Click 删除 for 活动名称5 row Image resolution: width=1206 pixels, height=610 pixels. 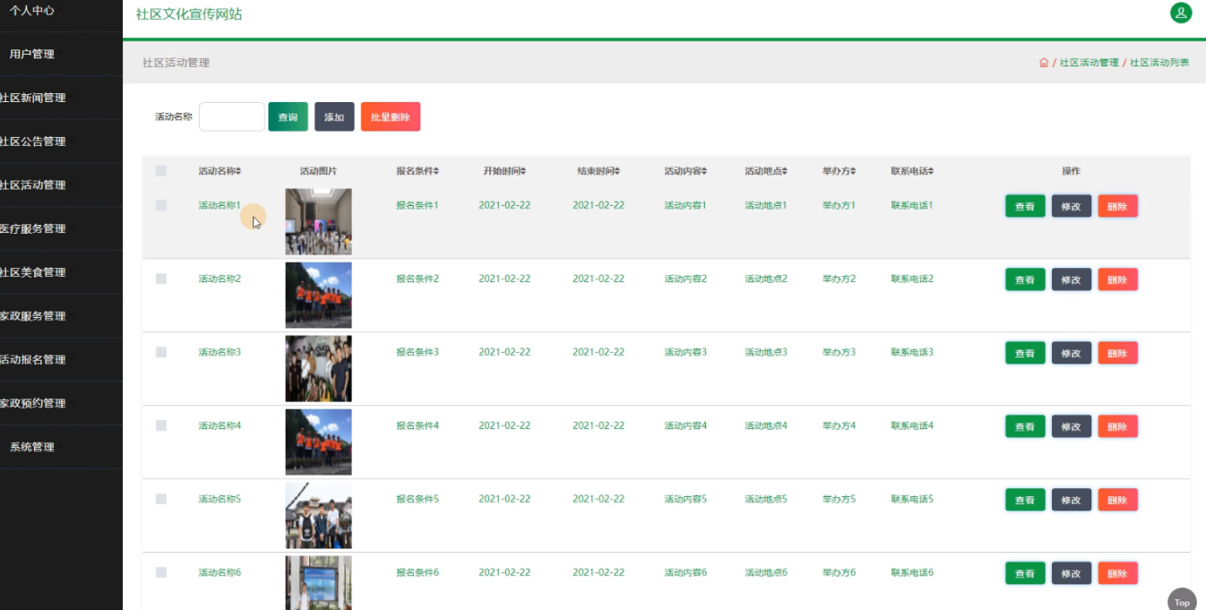point(1117,500)
